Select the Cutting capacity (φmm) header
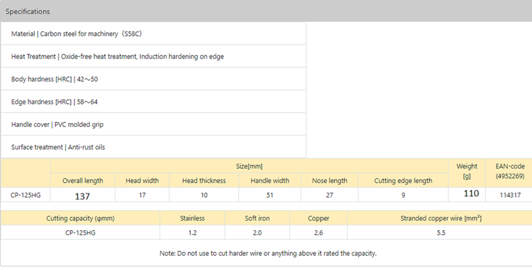Viewport: 532px width, 268px height. (x=80, y=218)
